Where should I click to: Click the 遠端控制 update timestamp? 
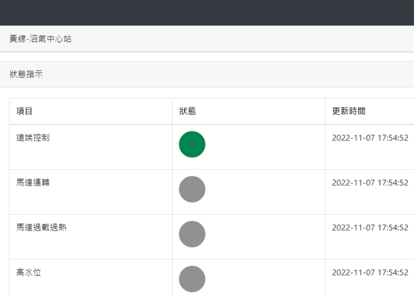click(370, 138)
